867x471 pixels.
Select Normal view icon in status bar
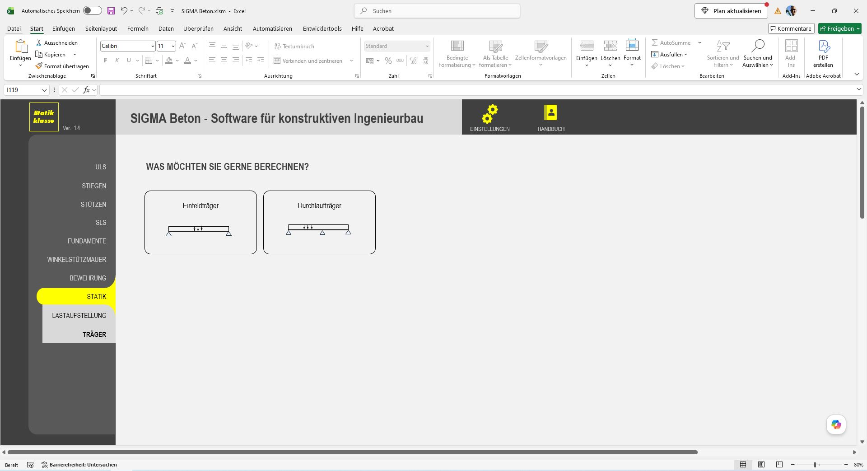(743, 465)
